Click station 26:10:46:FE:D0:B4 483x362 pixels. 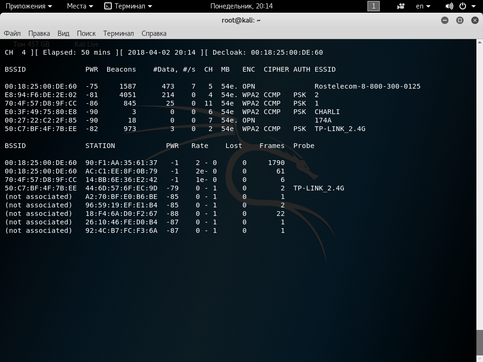click(x=121, y=222)
